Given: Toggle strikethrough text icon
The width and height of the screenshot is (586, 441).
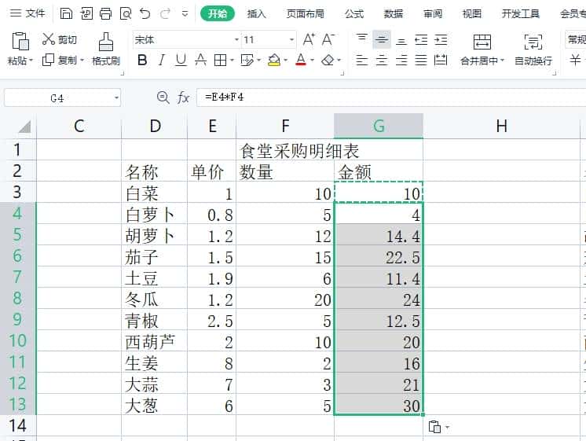Looking at the screenshot, I should (x=200, y=60).
